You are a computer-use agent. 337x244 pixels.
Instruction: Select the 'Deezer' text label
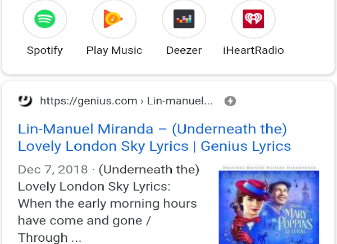click(x=184, y=50)
